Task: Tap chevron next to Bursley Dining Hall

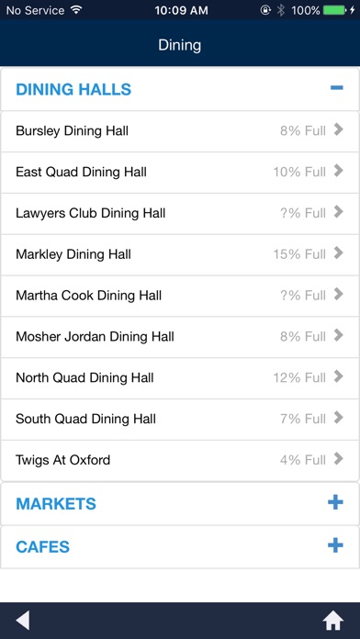Action: click(x=338, y=129)
